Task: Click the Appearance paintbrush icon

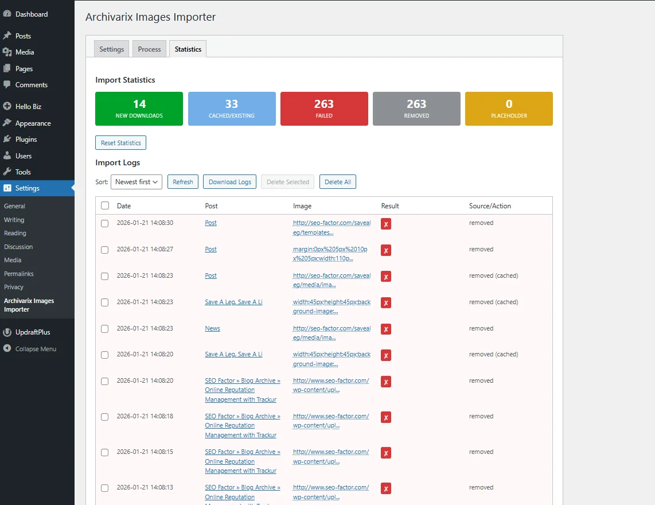Action: 7,123
